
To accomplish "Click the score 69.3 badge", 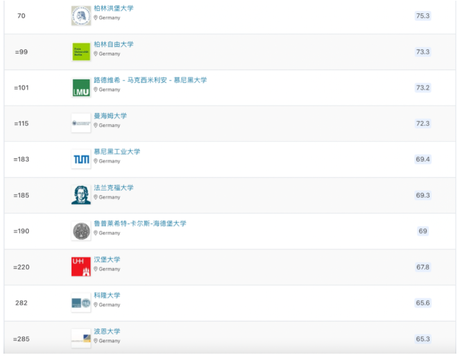I will pos(423,195).
